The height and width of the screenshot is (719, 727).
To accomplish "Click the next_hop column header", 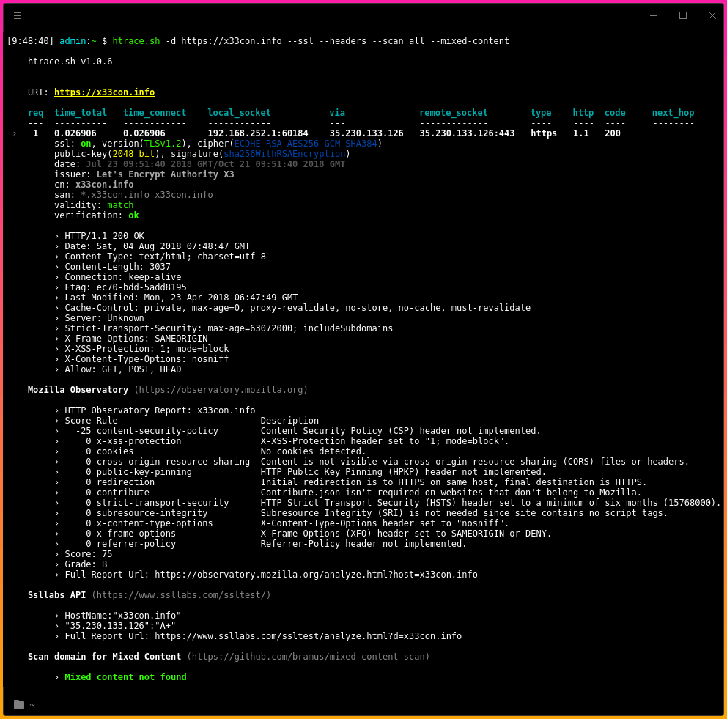I will [x=673, y=113].
